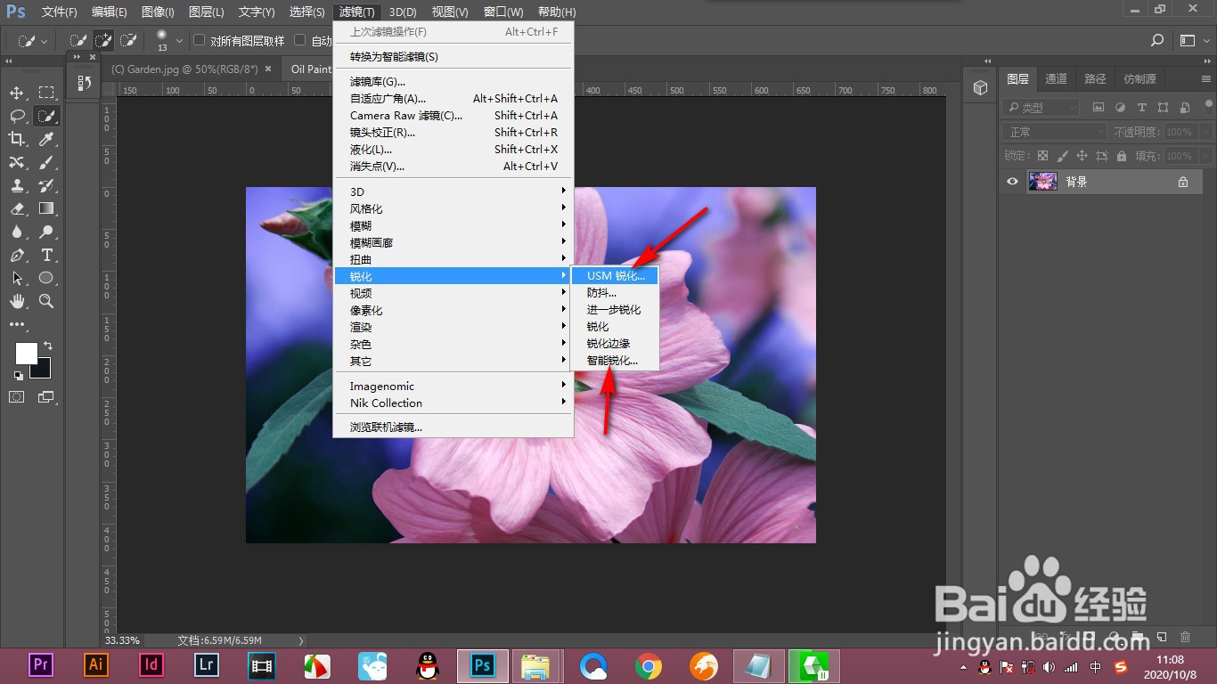Expand the status bar info arrow

[x=301, y=640]
